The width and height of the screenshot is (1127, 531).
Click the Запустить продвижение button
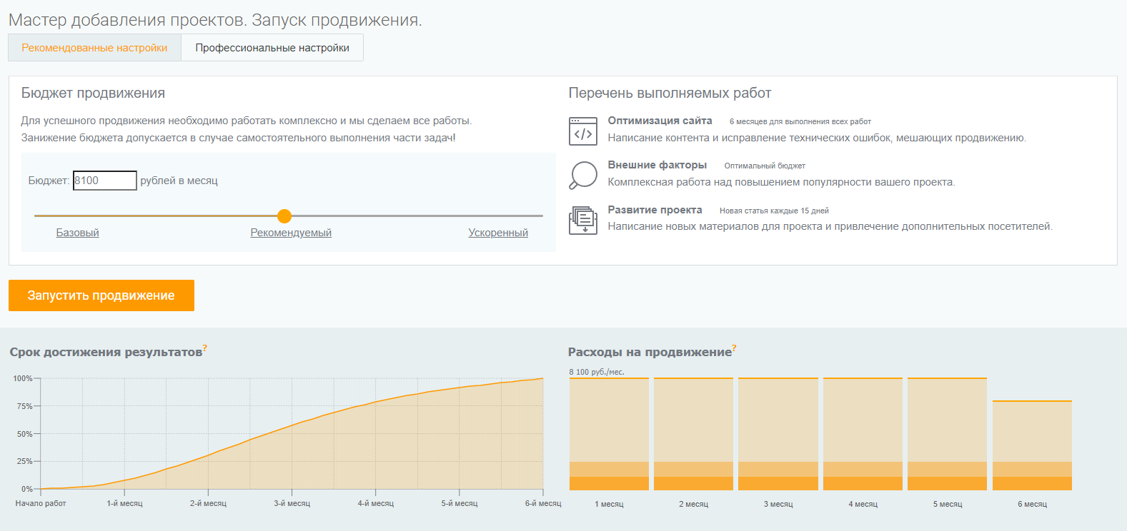click(101, 295)
